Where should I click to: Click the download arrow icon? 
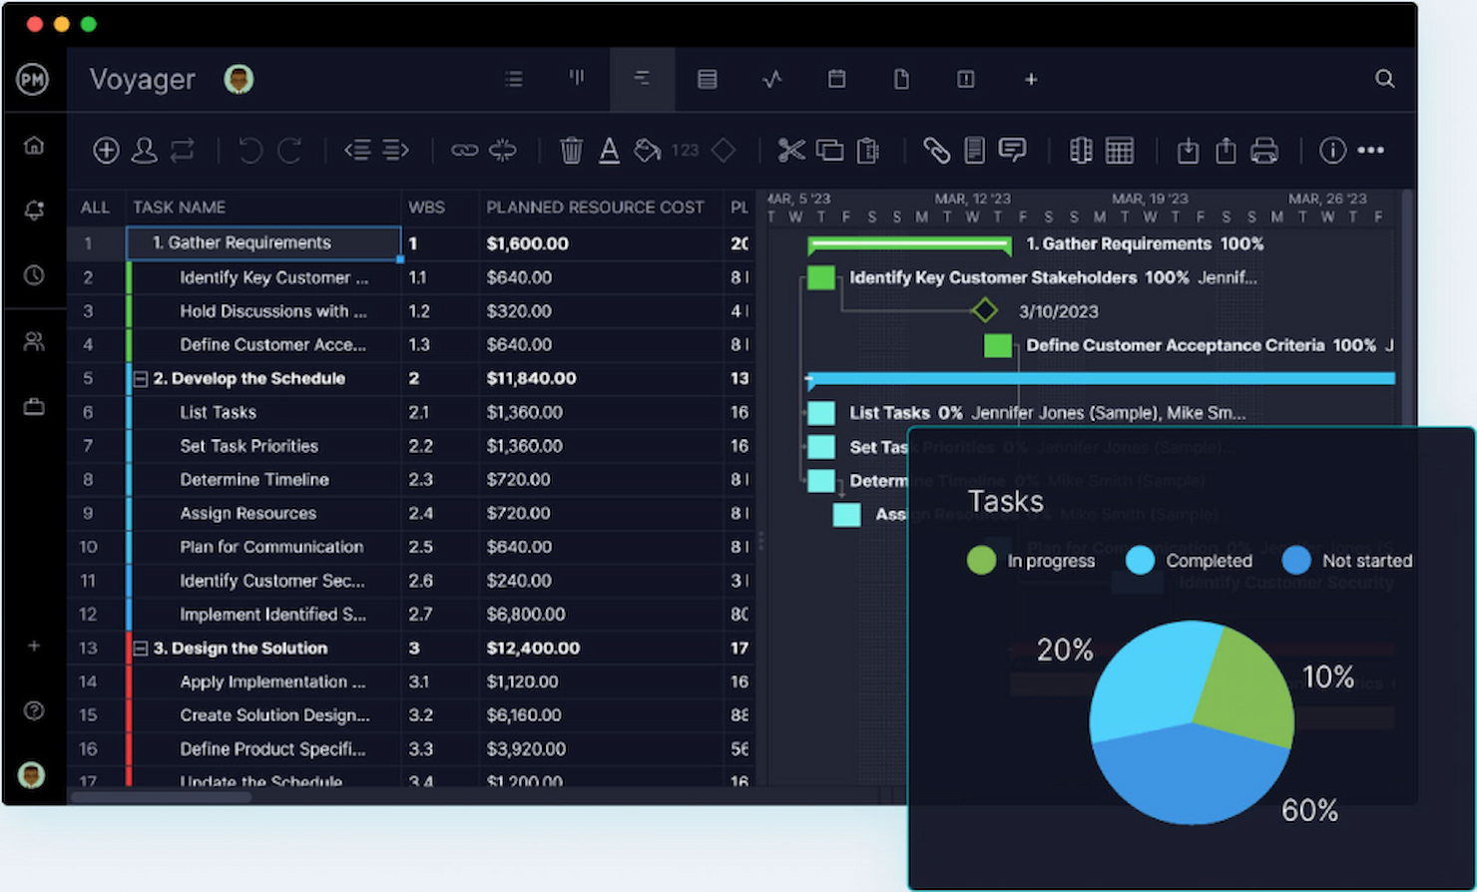click(1188, 151)
